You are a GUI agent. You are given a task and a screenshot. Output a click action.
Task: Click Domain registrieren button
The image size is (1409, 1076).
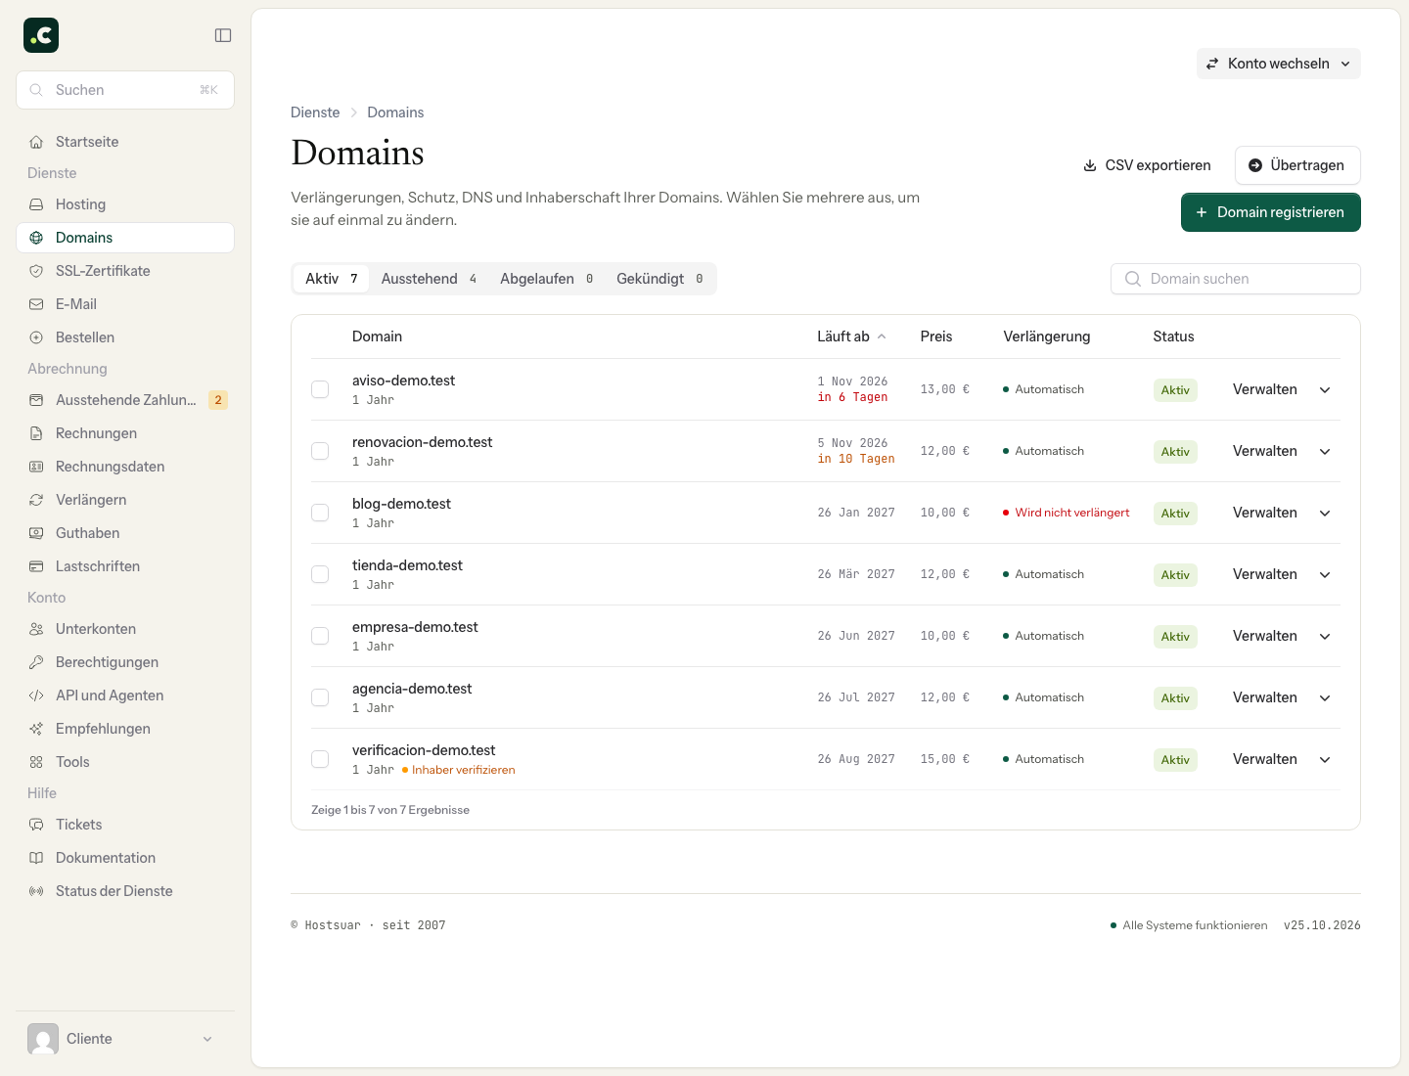click(1271, 212)
